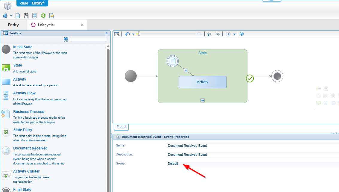Expand the dropdown arrow next to the cube icon

pyautogui.click(x=11, y=16)
